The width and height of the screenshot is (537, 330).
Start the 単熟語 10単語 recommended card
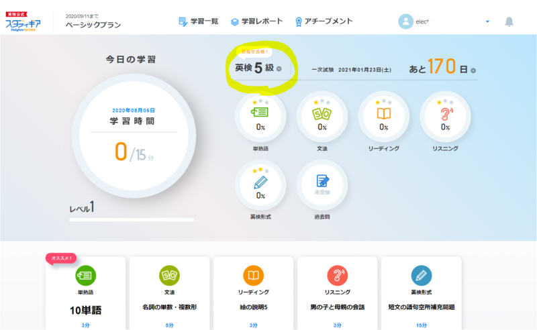tap(86, 293)
